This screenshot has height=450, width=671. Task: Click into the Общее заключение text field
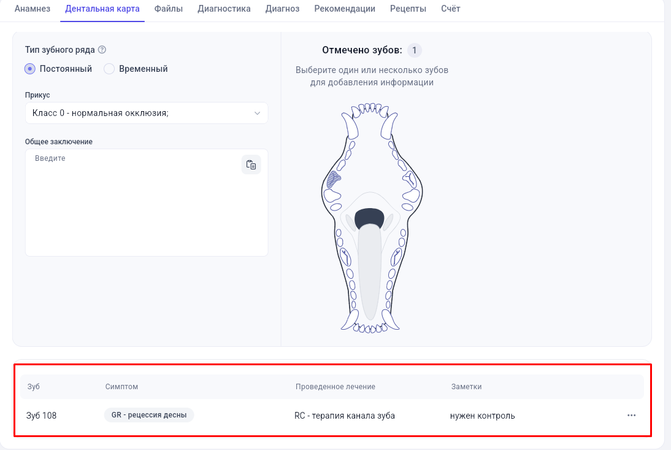tap(147, 203)
